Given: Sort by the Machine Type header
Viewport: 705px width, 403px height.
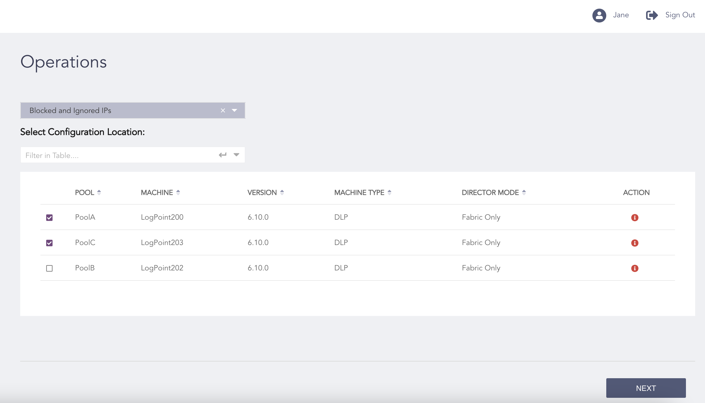Looking at the screenshot, I should pos(389,193).
